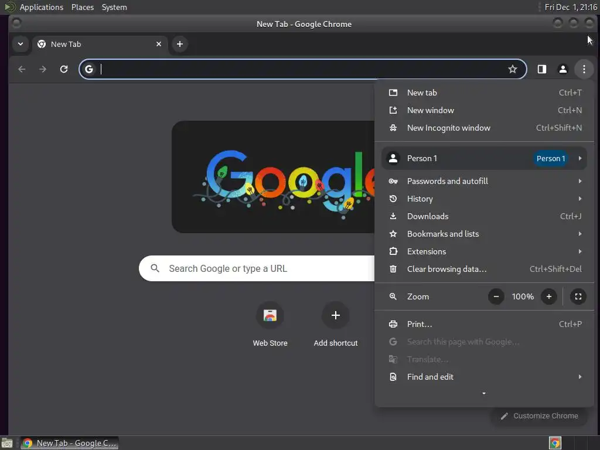Click the back navigation arrow
600x450 pixels.
click(x=22, y=69)
